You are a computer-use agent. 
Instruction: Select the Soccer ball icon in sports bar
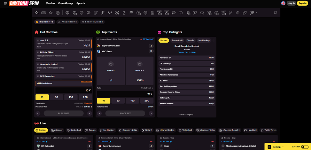pyautogui.click(x=68, y=13)
